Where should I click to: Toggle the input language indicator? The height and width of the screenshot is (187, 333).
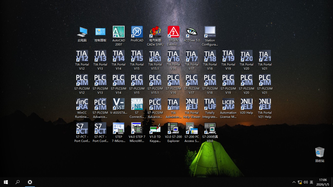(x=311, y=182)
